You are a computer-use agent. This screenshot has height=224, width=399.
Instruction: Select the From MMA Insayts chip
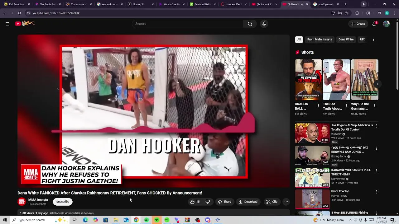click(x=320, y=40)
